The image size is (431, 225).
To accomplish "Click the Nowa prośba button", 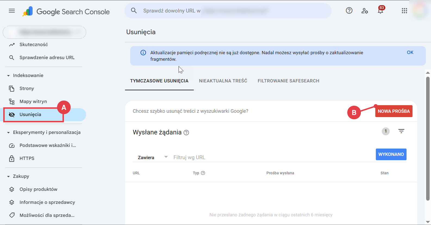I will coord(393,111).
